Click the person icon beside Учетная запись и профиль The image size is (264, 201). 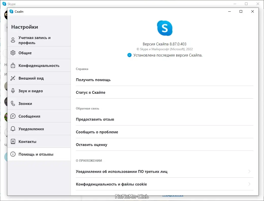coord(13,40)
